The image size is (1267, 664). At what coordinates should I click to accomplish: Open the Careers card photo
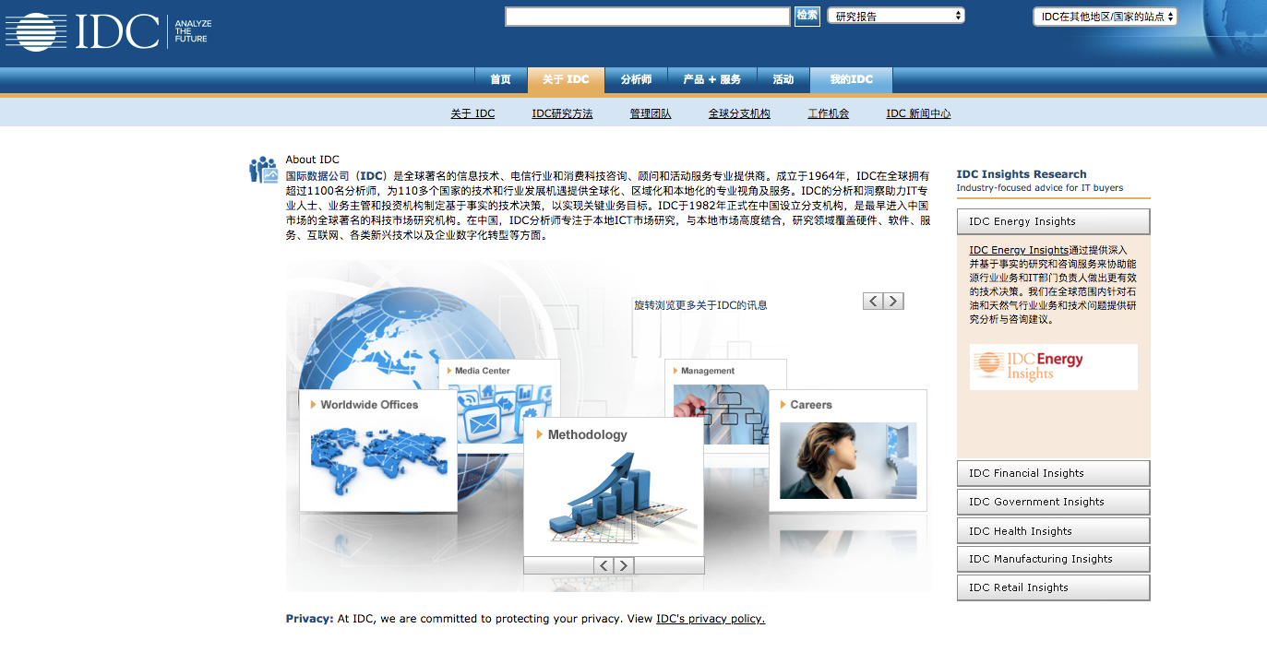pyautogui.click(x=848, y=461)
